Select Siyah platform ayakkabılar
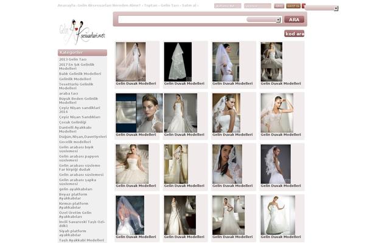Image resolution: width=365 pixels, height=243 pixels. pyautogui.click(x=72, y=233)
